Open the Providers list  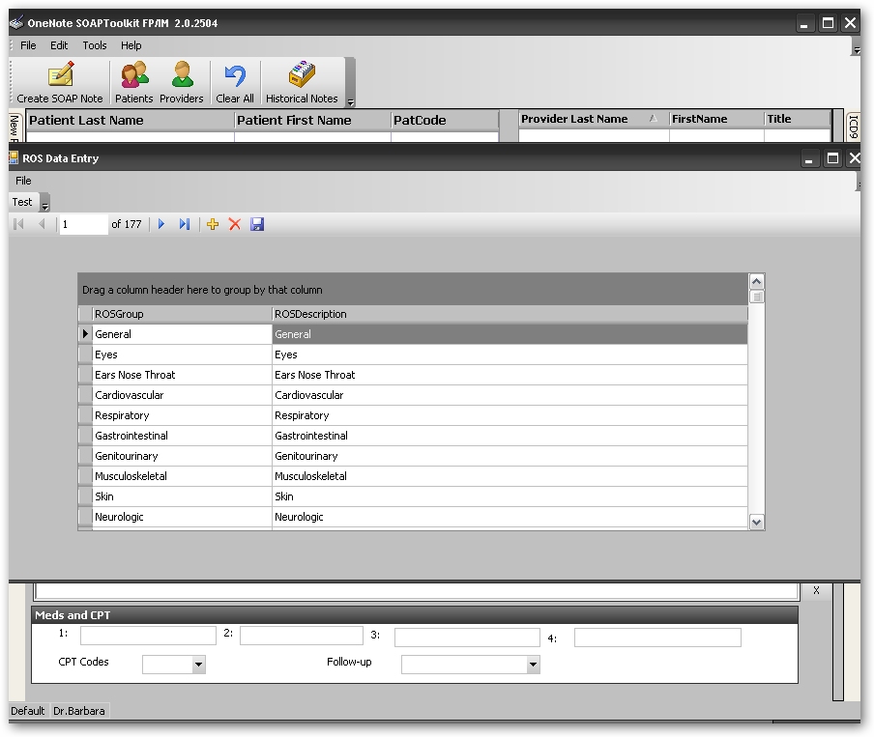click(x=182, y=82)
